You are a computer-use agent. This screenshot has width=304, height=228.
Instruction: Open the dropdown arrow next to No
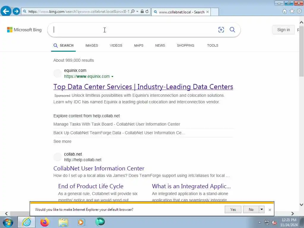tap(262, 209)
